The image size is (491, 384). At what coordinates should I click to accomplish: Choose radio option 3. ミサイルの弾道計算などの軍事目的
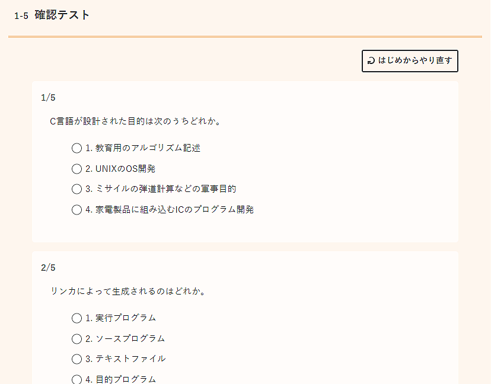point(76,189)
